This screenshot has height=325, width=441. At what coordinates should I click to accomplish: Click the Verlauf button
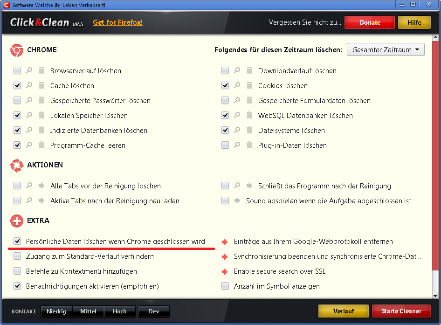[344, 311]
